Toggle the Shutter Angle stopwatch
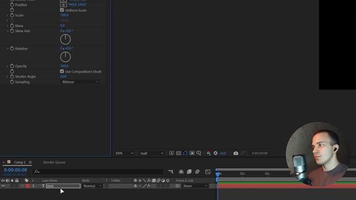 coord(12,77)
